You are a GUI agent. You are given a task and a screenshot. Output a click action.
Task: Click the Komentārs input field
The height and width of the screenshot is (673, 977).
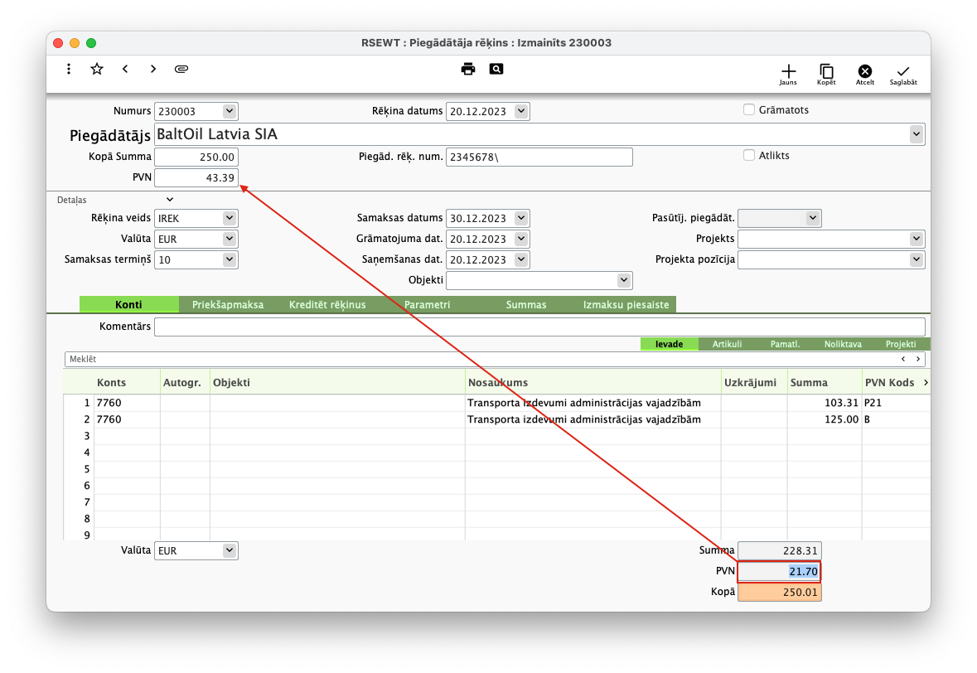click(x=539, y=327)
